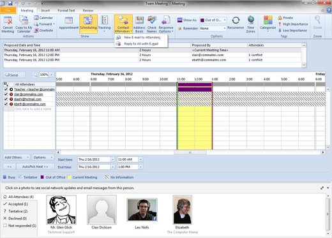Screen dimensions: 332x238
Task: Select the Scheduling view button
Action: [88, 24]
